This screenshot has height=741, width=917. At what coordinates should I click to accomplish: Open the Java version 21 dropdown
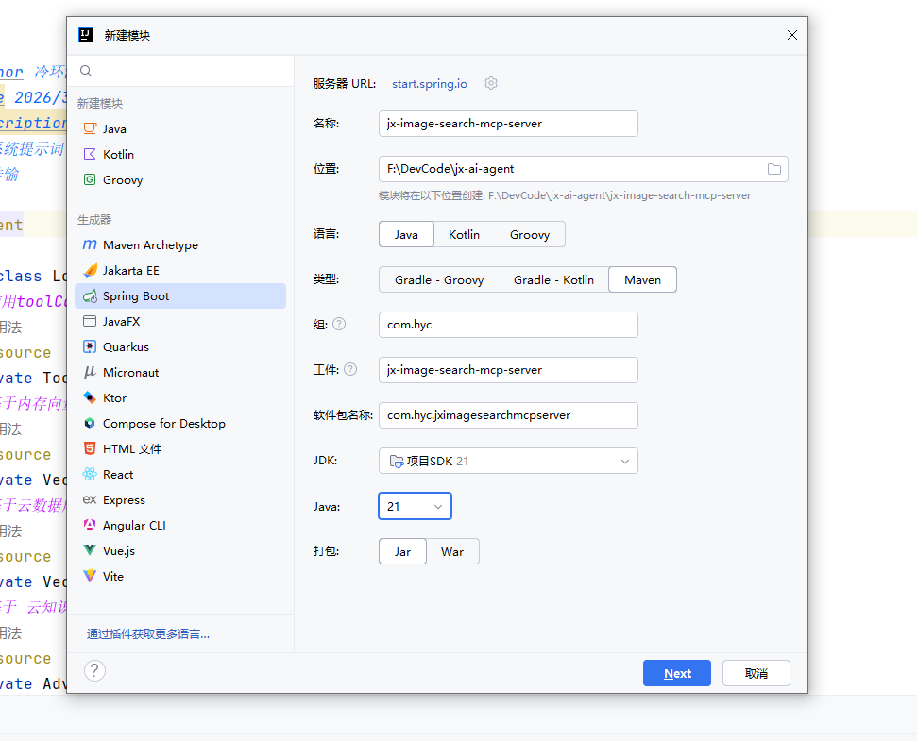click(415, 506)
